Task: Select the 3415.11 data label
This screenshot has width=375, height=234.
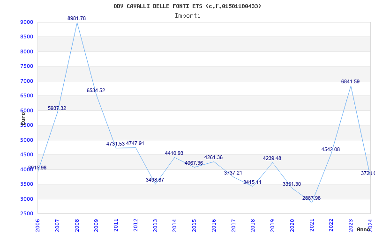Action: tap(252, 182)
